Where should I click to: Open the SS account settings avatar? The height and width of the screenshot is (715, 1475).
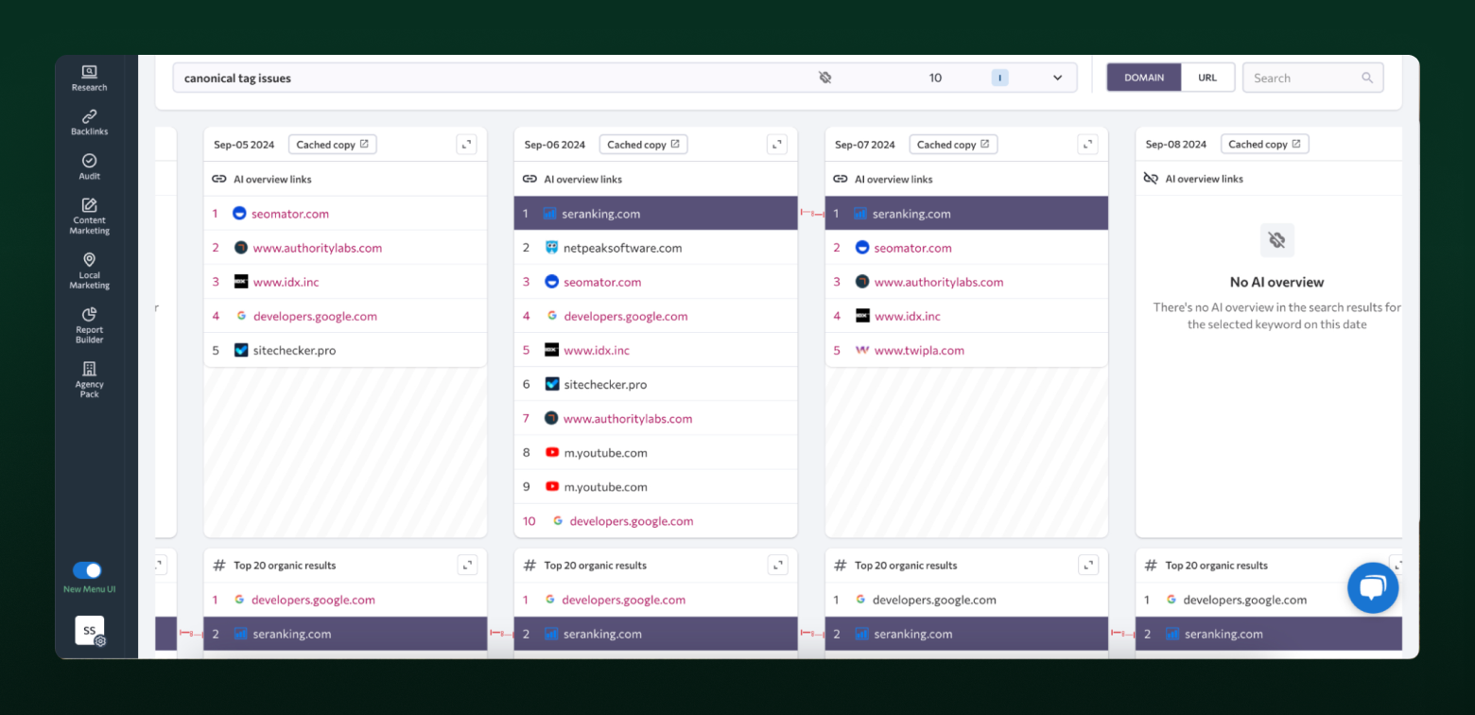tap(90, 631)
